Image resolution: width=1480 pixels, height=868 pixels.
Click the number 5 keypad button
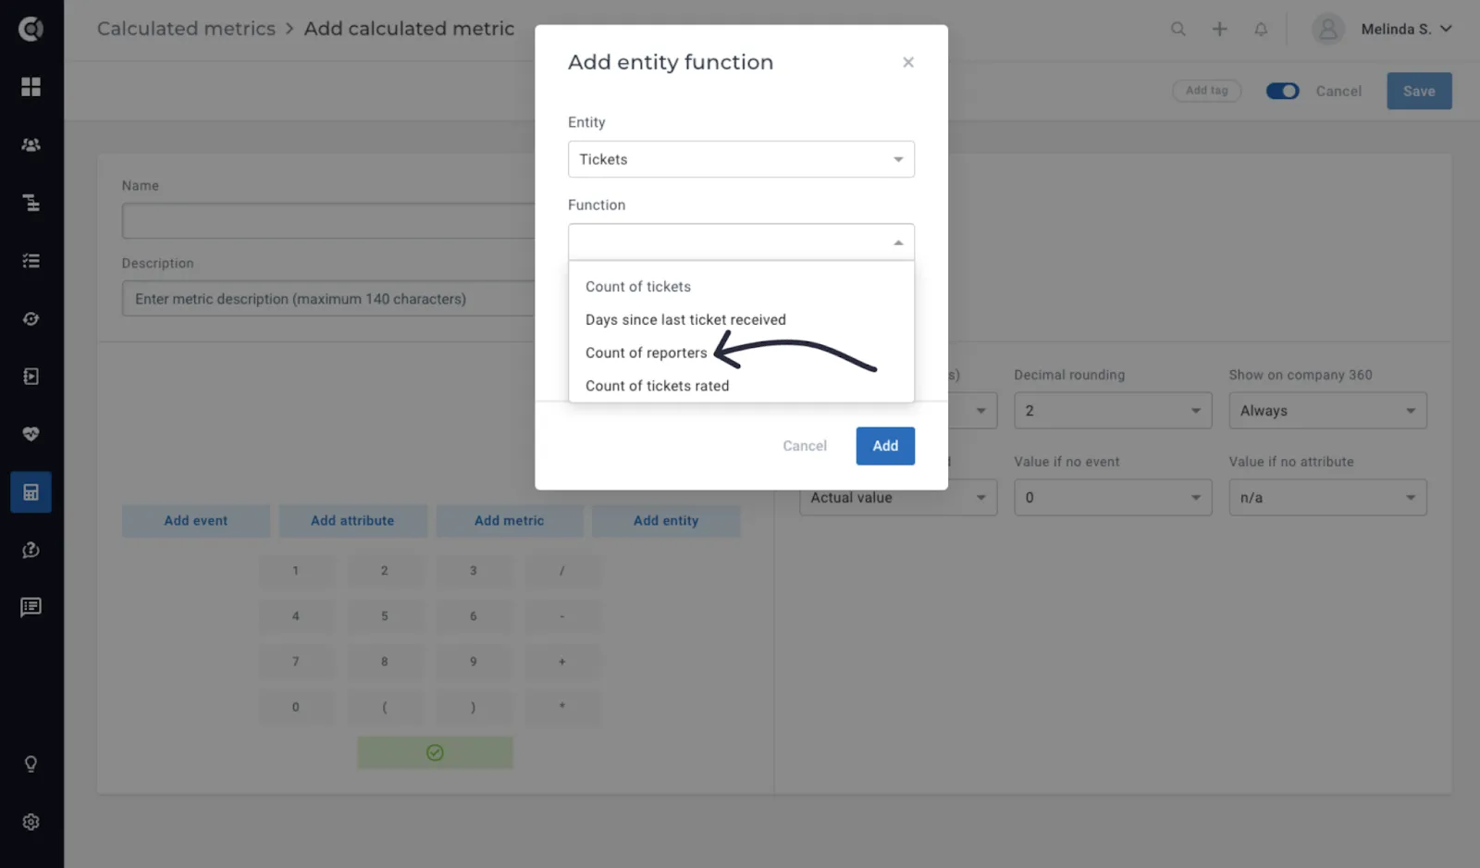pos(385,616)
